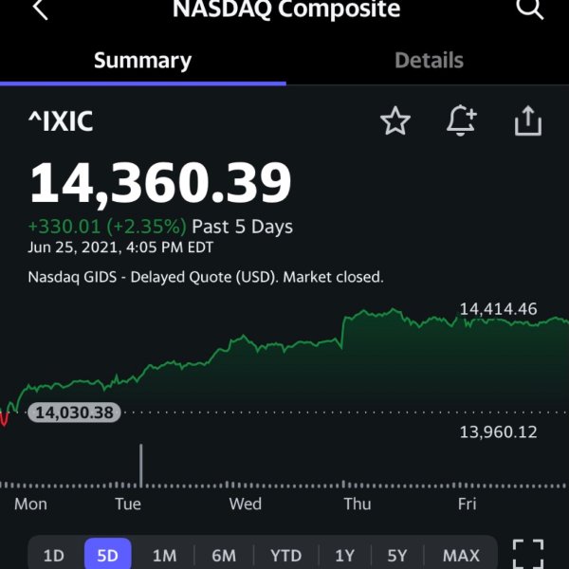Screen dimensions: 569x569
Task: Show the YTD chart range
Action: [286, 556]
